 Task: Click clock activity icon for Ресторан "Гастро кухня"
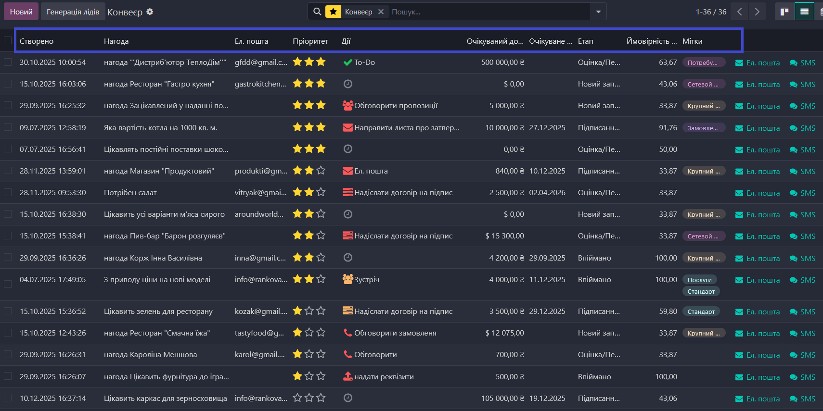point(348,84)
